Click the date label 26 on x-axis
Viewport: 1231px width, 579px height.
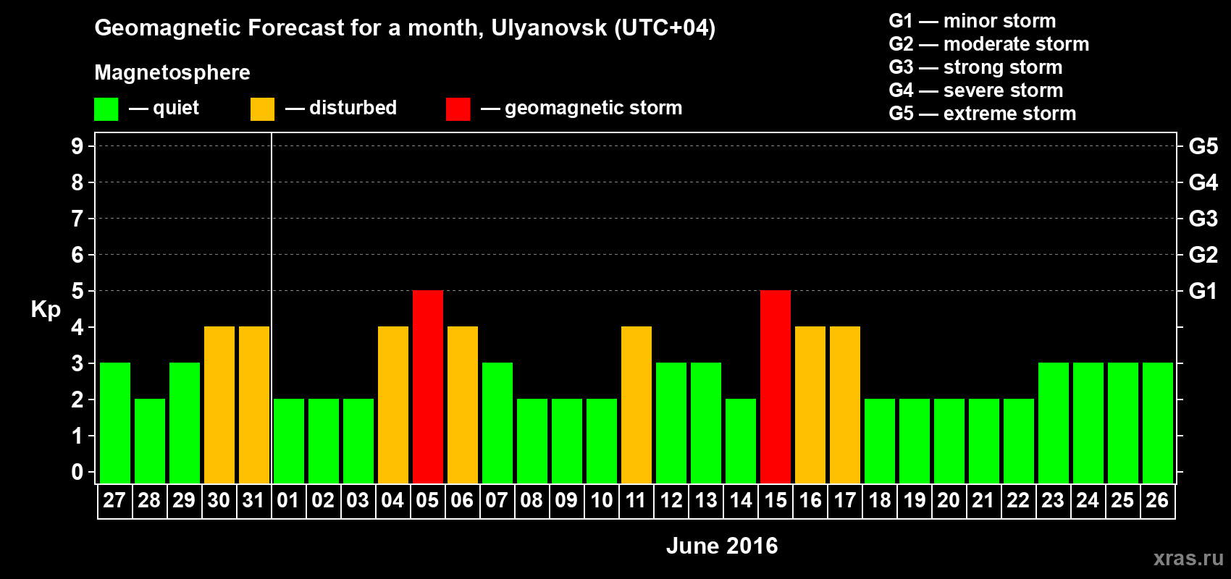[1157, 501]
